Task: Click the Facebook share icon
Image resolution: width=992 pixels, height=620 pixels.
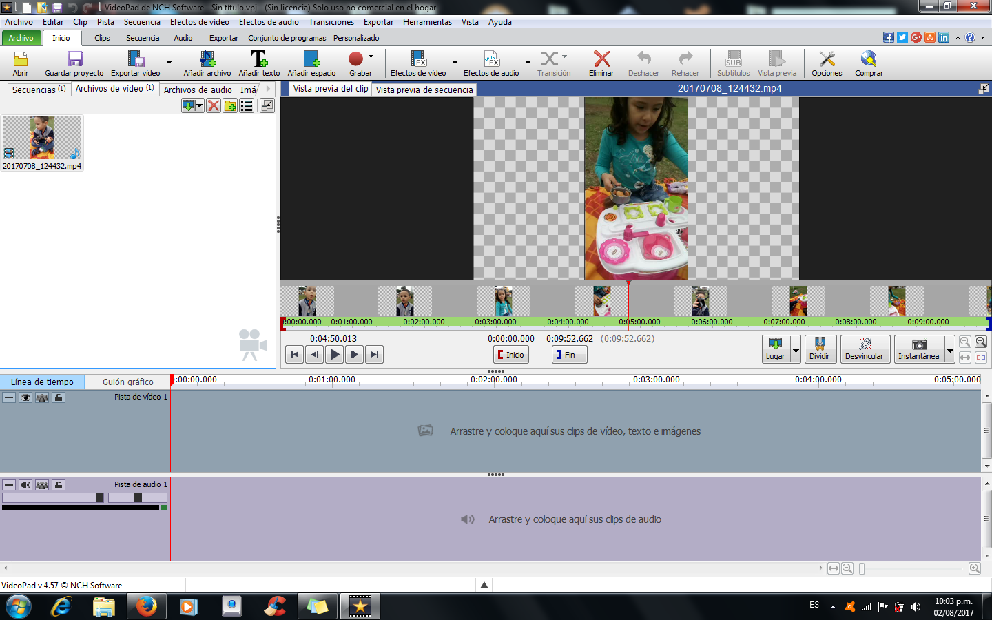Action: pyautogui.click(x=889, y=37)
